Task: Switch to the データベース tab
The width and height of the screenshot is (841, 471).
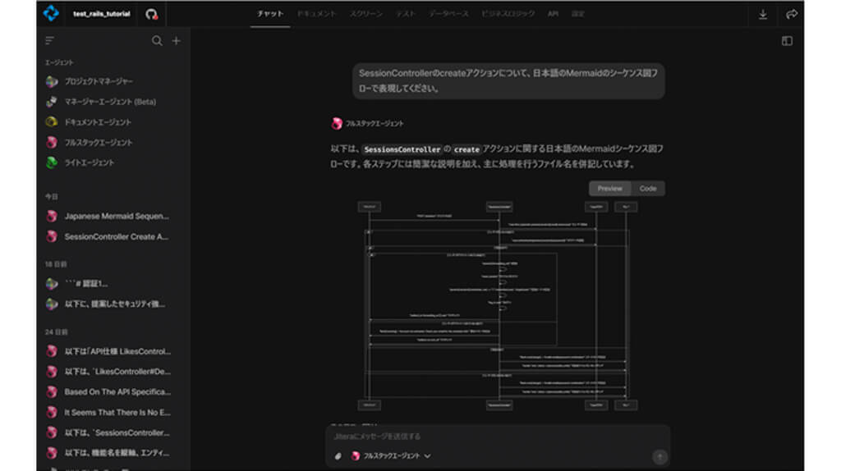Action: (x=448, y=14)
